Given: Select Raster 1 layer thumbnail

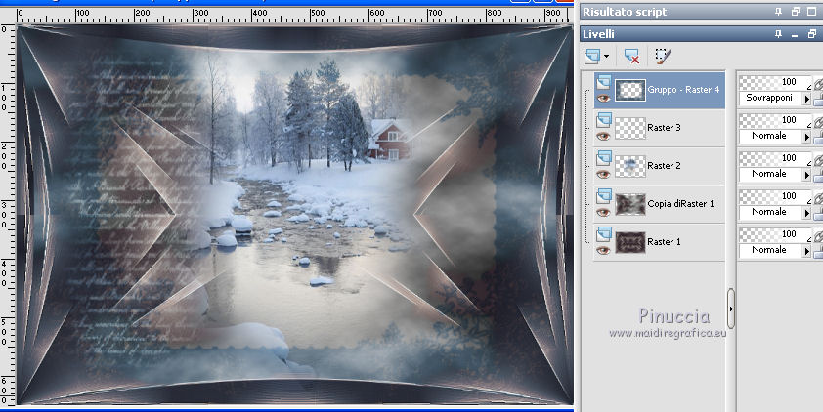Looking at the screenshot, I should click(629, 242).
